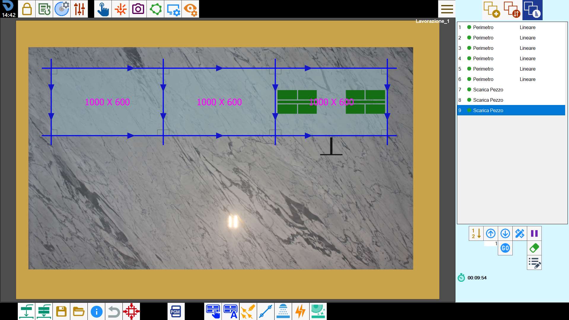Click the first green import-down icon
Viewport: 569px width, 320px height.
(x=26, y=311)
